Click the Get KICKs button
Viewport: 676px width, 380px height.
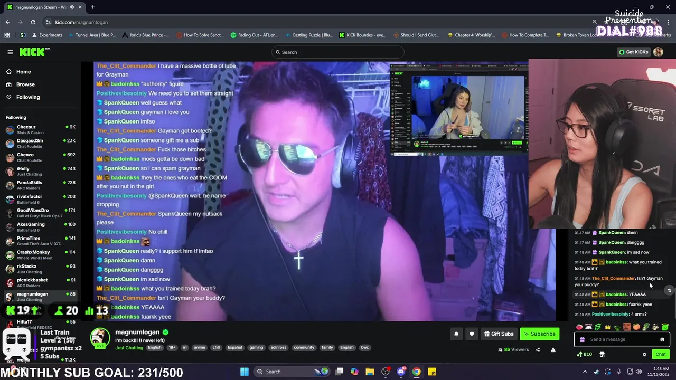point(633,52)
